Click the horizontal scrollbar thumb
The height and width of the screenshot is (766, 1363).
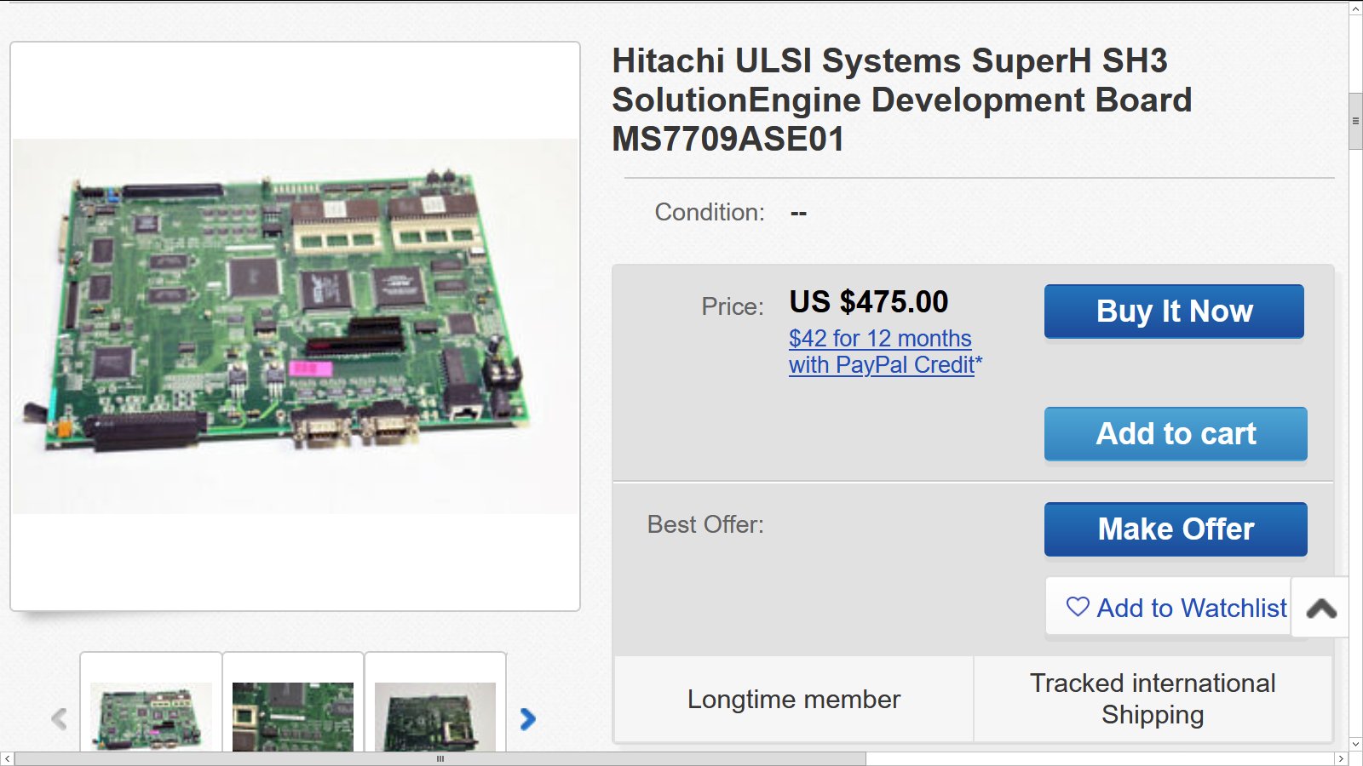pyautogui.click(x=440, y=758)
